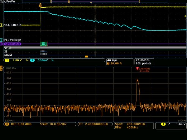Click the small orange horizontal position indicator
187x140 pixels.
(86, 56)
